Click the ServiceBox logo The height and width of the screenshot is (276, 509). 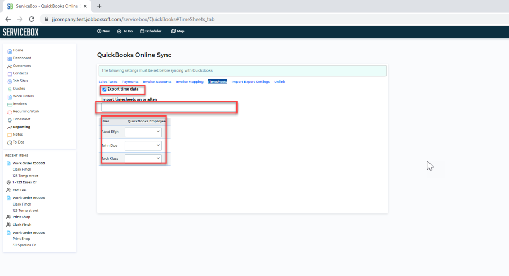[x=21, y=32]
